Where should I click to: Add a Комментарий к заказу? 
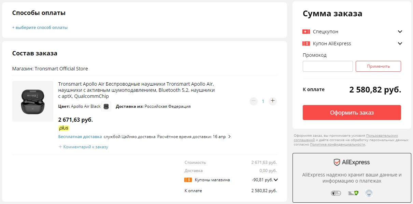tap(84, 147)
